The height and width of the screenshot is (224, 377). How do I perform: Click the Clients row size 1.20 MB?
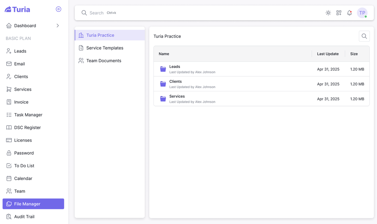pyautogui.click(x=357, y=84)
